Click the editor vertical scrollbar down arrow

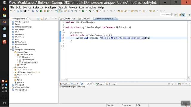coord(189,77)
